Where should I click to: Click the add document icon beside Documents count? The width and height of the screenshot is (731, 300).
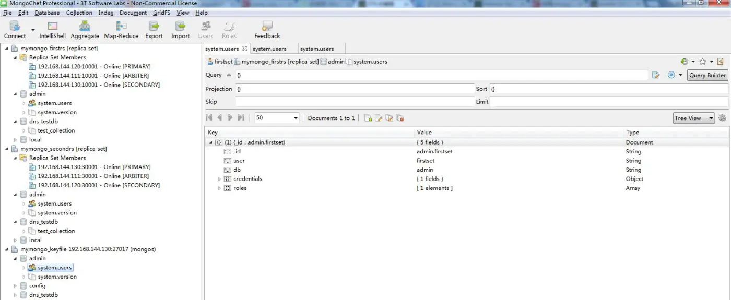click(x=368, y=118)
